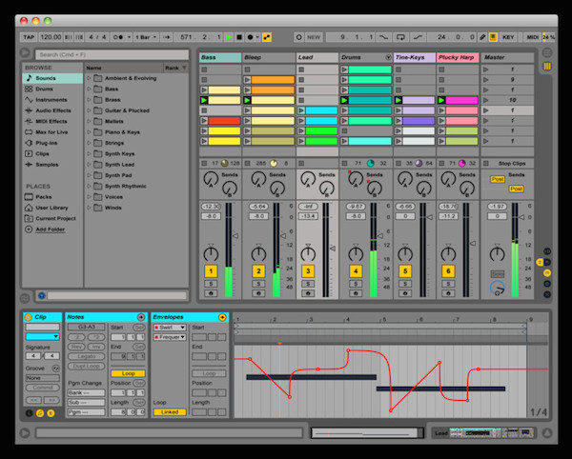
Task: Expand the Ambient & Evolving folder
Action: coord(91,78)
